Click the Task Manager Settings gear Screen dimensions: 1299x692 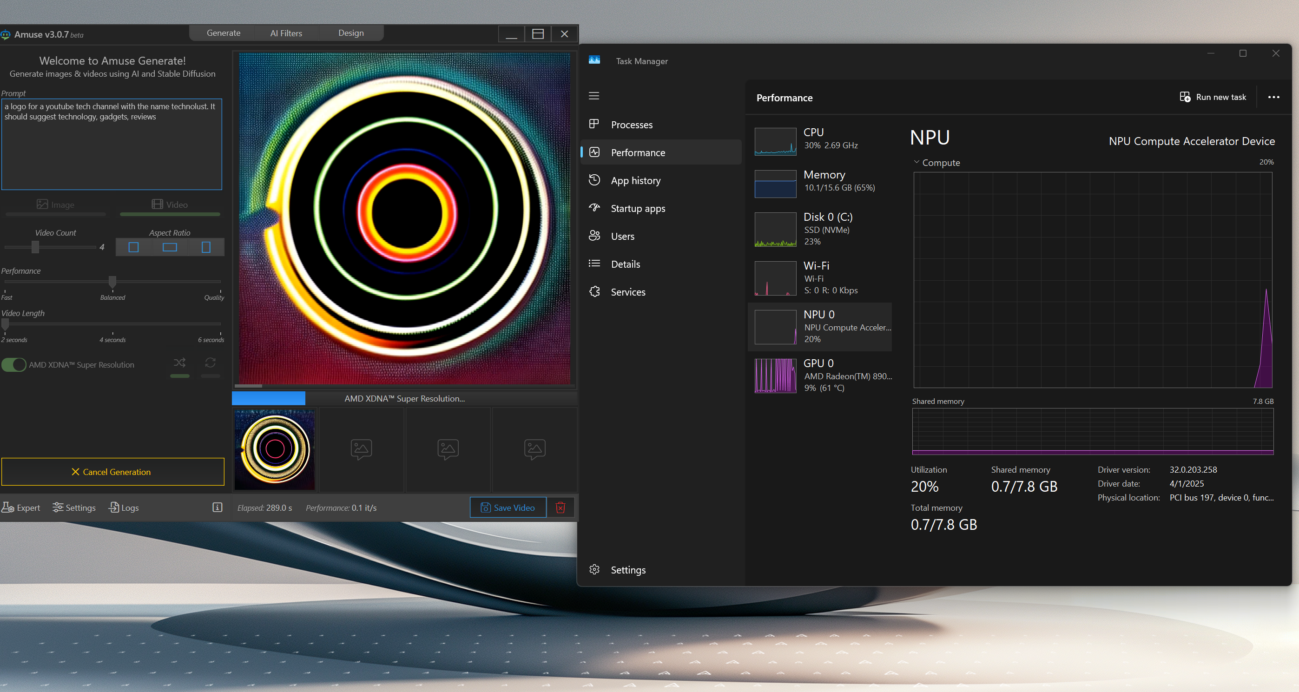point(595,570)
